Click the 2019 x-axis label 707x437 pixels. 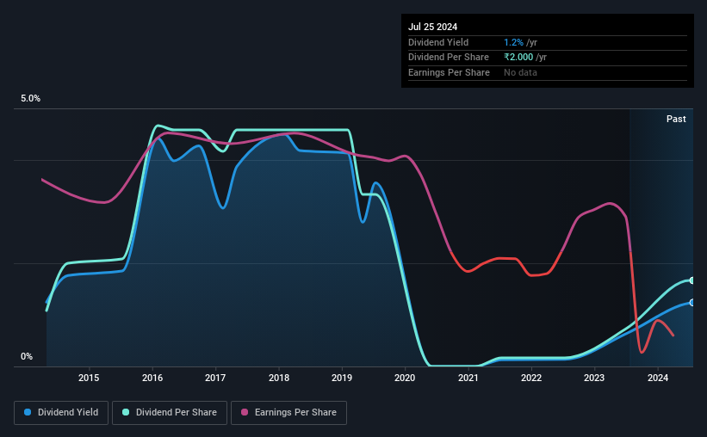(342, 378)
